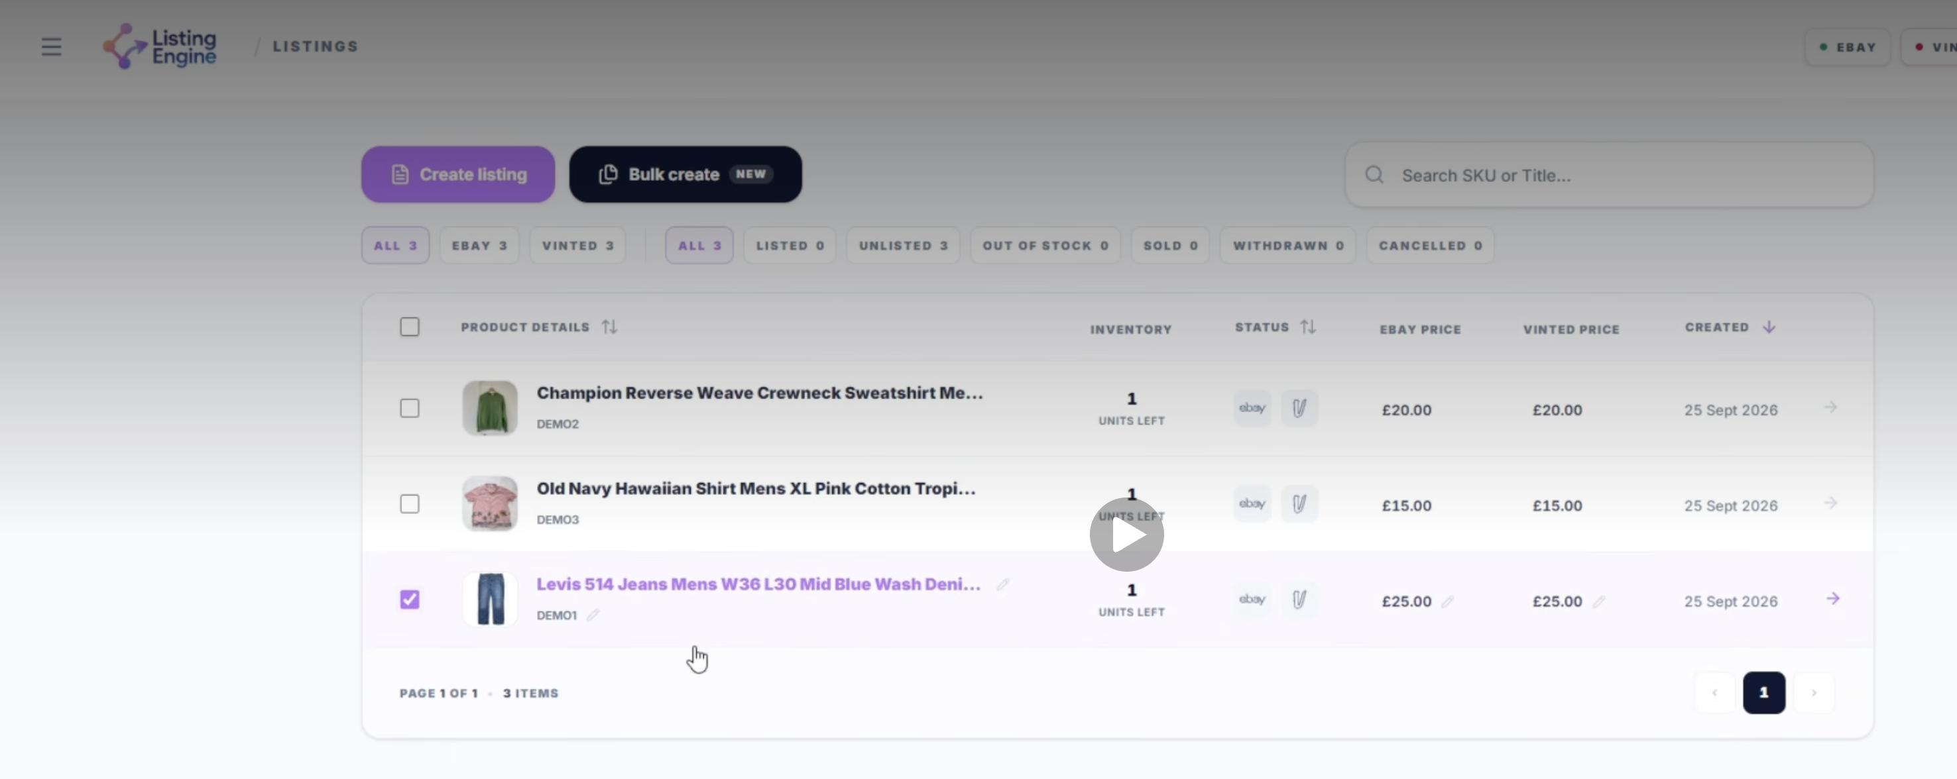Click the magnifier search icon
The height and width of the screenshot is (779, 1957).
click(1374, 176)
